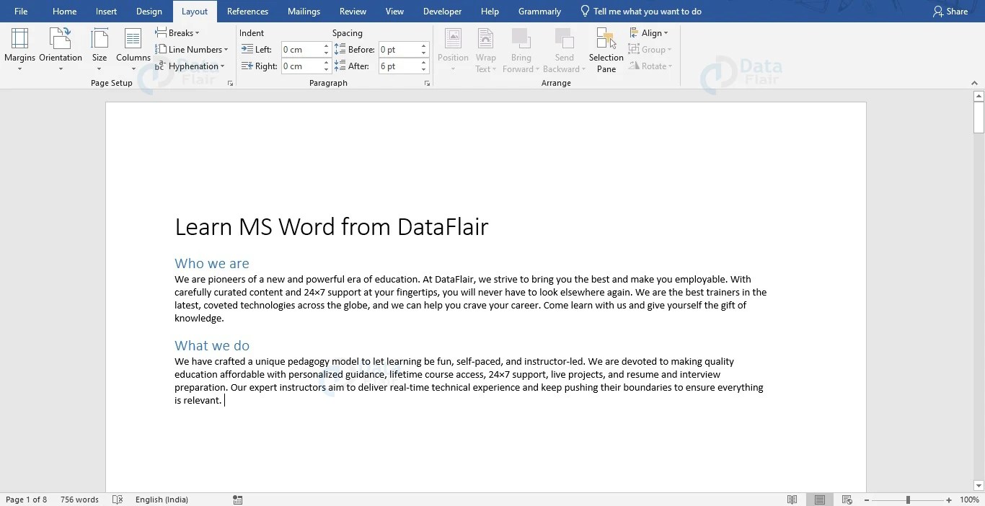The image size is (985, 506).
Task: Open the Grammarly menu
Action: (539, 11)
